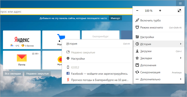
Task: Expand the Закладки submenu chevron
Action: [x=181, y=58]
